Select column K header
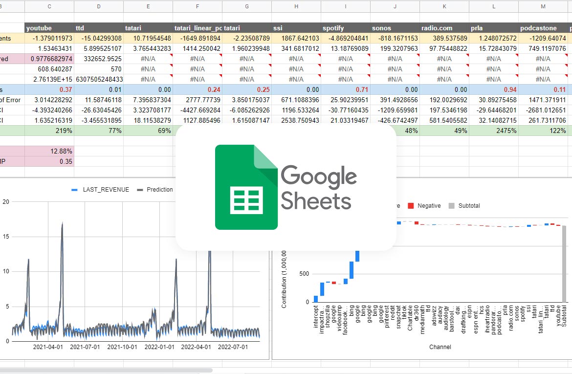The image size is (572, 374). [444, 6]
